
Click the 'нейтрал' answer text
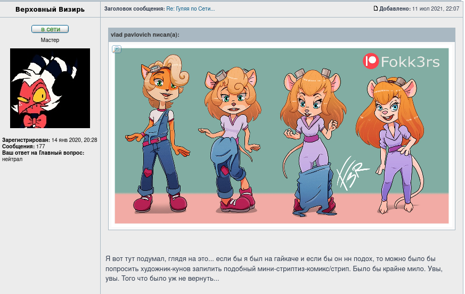[12, 159]
